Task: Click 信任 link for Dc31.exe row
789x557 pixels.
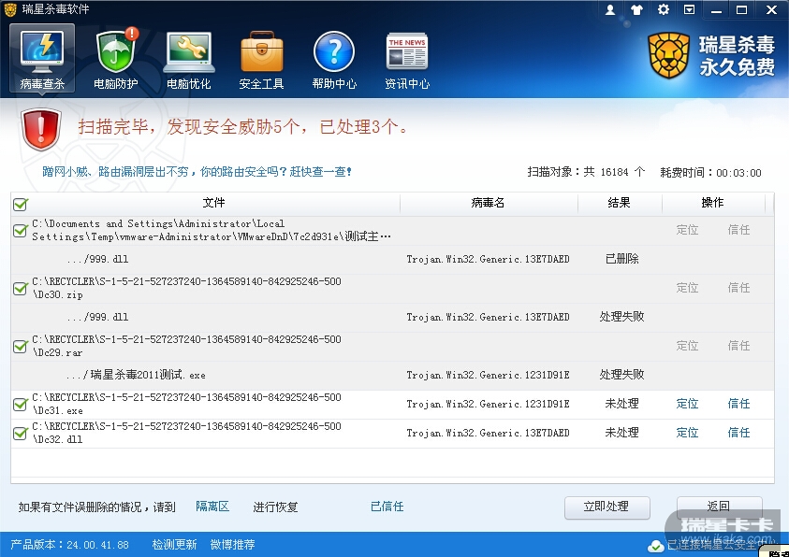Action: click(738, 404)
